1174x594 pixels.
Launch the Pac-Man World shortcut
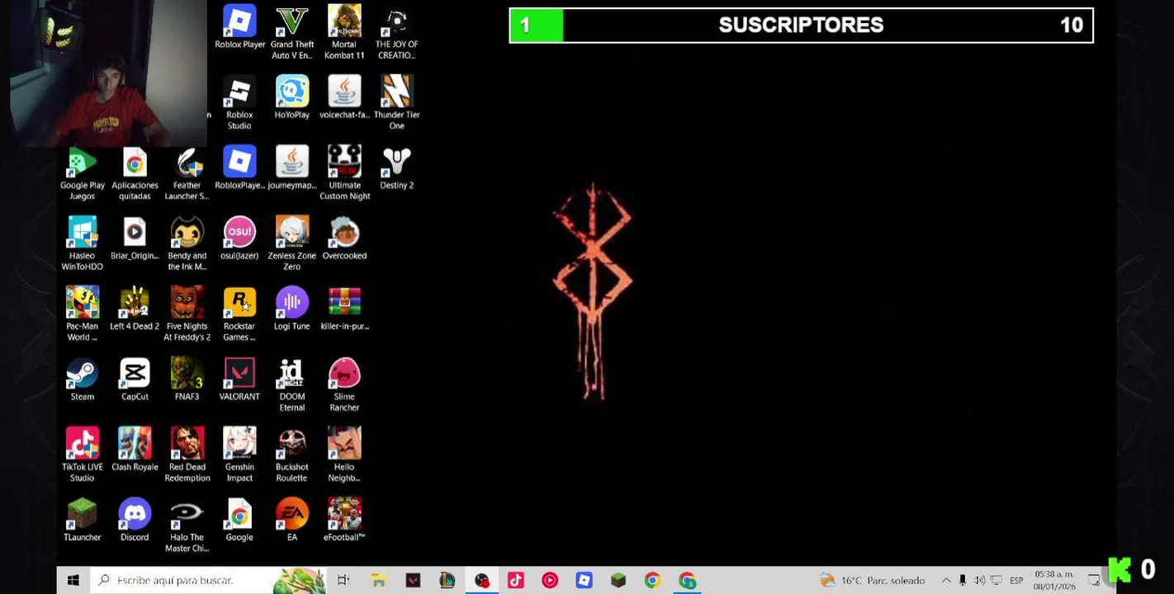pyautogui.click(x=82, y=314)
